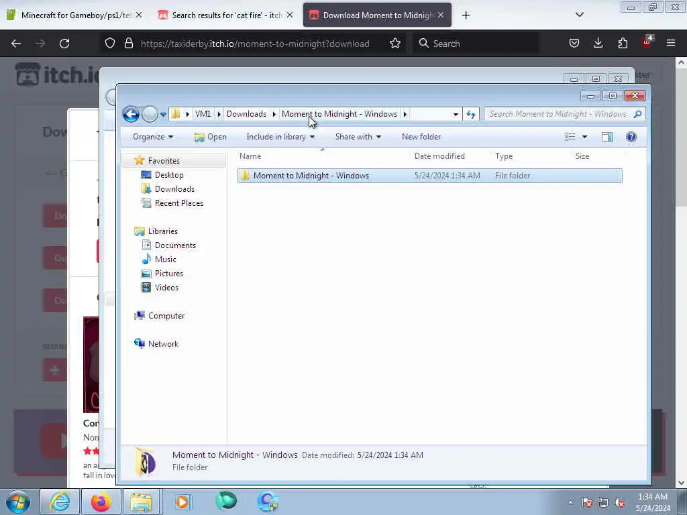687x515 pixels.
Task: Click the Explorer forward arrow button
Action: (x=150, y=114)
